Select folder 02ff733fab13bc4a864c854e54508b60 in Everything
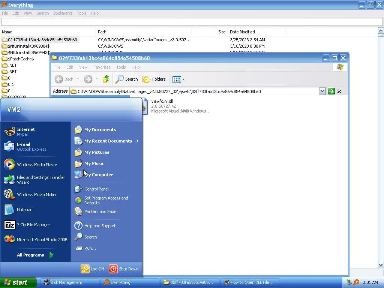Screen dimensions: 384x288 coord(42,40)
